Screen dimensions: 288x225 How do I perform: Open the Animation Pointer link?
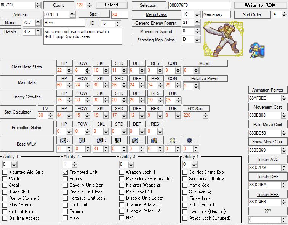point(267,90)
